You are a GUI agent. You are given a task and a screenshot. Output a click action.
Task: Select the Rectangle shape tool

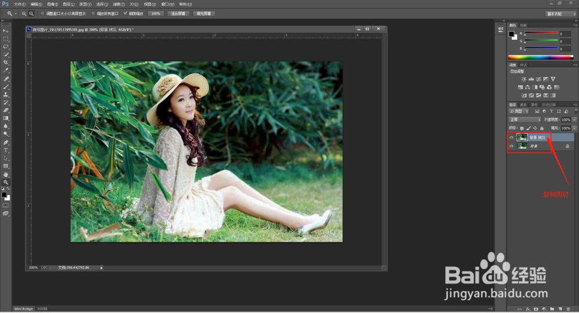(x=6, y=166)
